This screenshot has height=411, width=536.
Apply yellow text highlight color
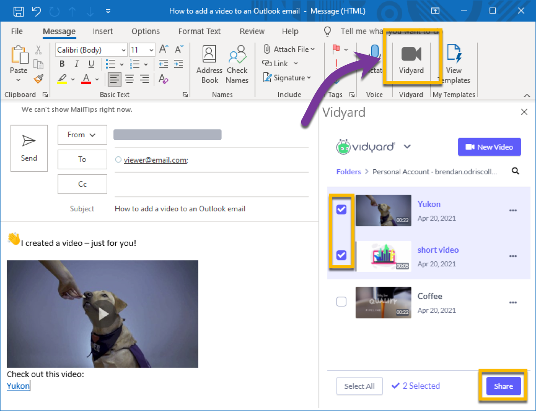click(x=62, y=80)
